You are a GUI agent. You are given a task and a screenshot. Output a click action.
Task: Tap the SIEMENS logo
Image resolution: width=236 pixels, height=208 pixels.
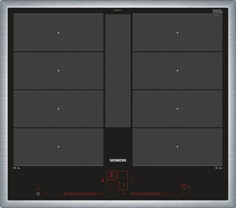point(118,160)
